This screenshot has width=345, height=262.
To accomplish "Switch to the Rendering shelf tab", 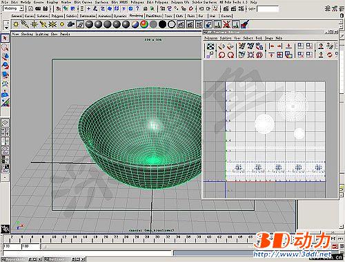I will 136,16.
